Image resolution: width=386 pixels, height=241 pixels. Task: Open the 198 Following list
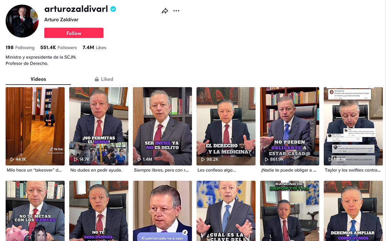tap(20, 48)
